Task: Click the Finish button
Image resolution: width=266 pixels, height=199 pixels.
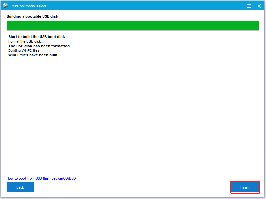Action: click(245, 187)
